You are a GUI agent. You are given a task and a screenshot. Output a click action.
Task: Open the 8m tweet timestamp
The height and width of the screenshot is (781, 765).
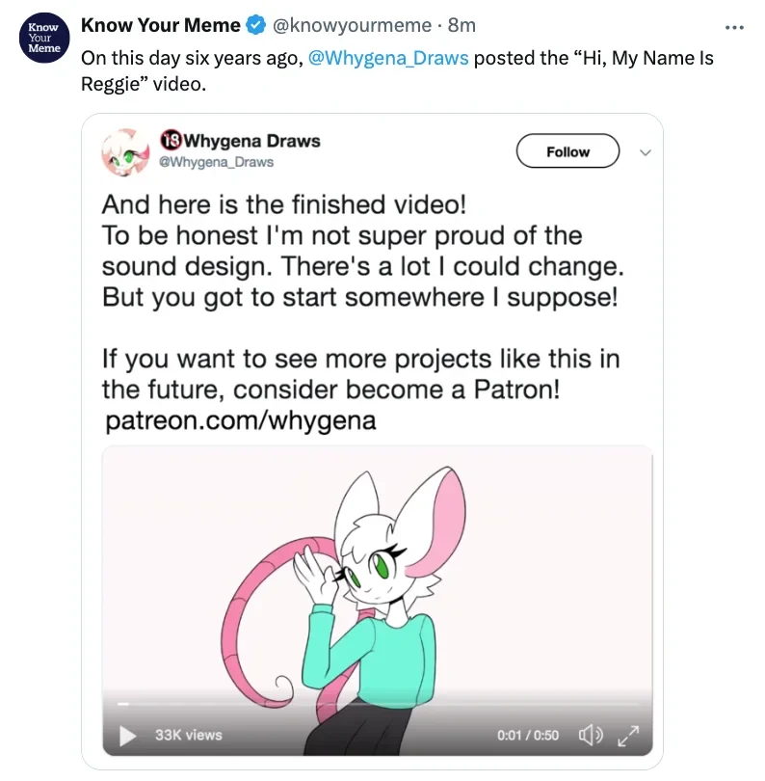click(x=462, y=25)
